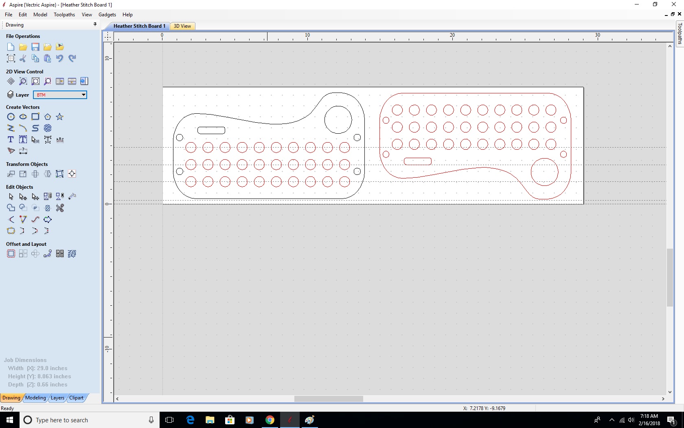The image size is (684, 428).
Task: Open the Set Size scaling tool
Action: click(23, 174)
